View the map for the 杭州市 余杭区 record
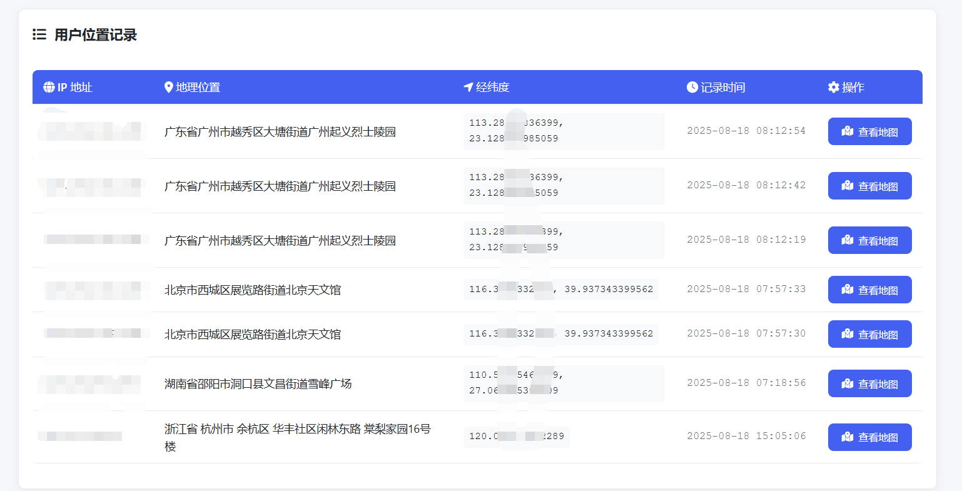962x491 pixels. coord(869,437)
